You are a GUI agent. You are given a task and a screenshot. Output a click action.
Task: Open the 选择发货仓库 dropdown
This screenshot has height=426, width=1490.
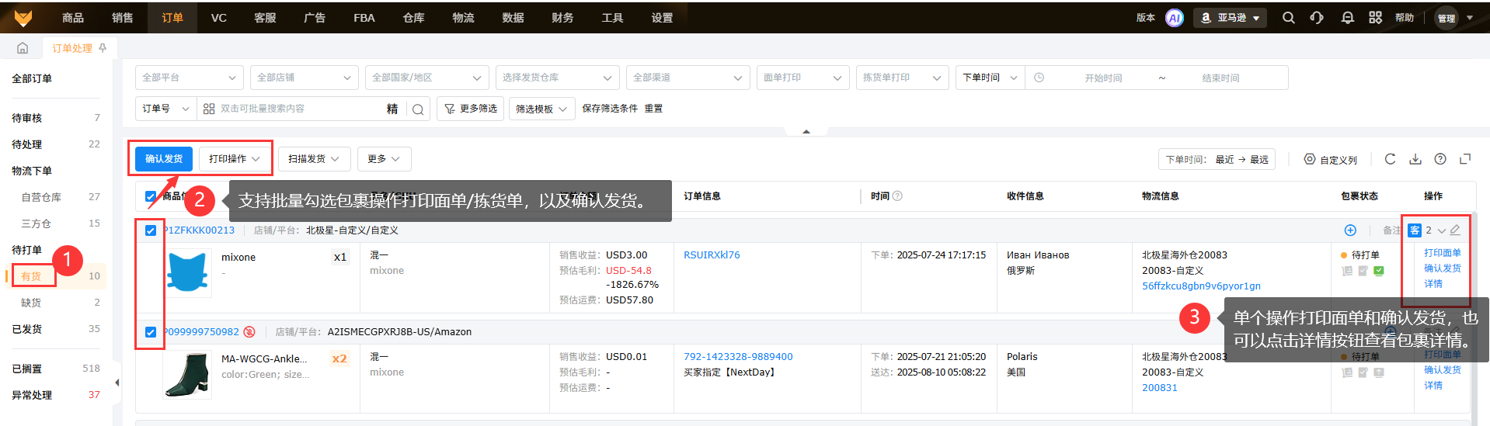pyautogui.click(x=558, y=78)
